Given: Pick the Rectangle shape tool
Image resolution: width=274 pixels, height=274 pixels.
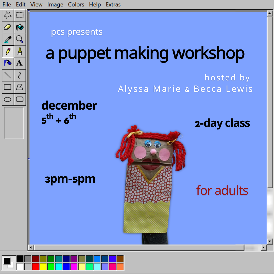Looking at the screenshot, I should click(8, 87).
